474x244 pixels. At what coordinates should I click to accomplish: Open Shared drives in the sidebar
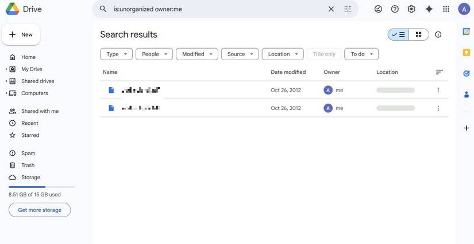pyautogui.click(x=38, y=81)
